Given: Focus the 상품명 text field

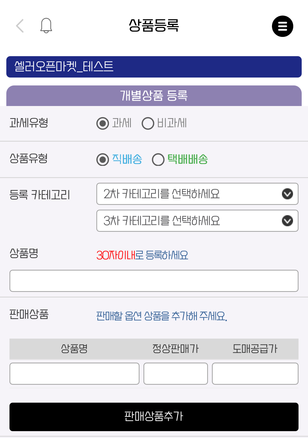Looking at the screenshot, I should pyautogui.click(x=154, y=281).
